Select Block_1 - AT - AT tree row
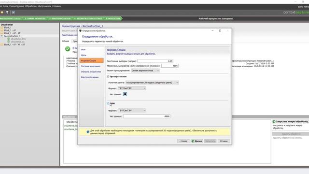This screenshot has width=309, height=174. [12, 33]
